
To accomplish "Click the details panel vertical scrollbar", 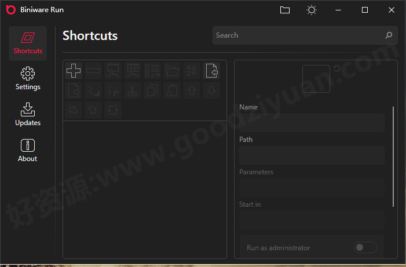I will 393,156.
